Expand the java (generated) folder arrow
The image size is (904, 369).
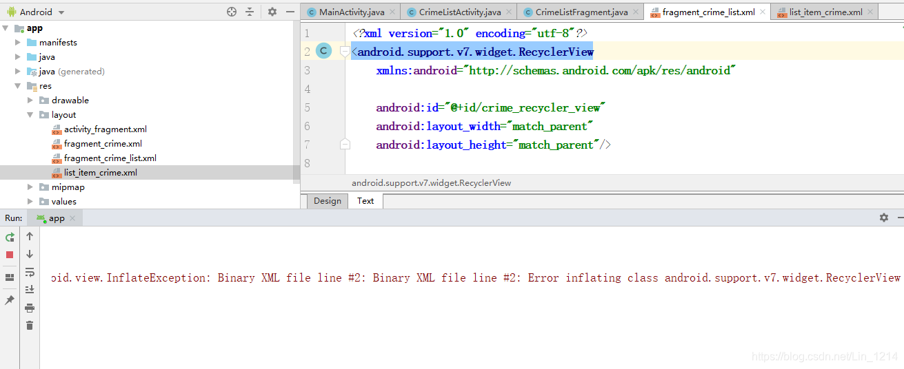[x=19, y=71]
